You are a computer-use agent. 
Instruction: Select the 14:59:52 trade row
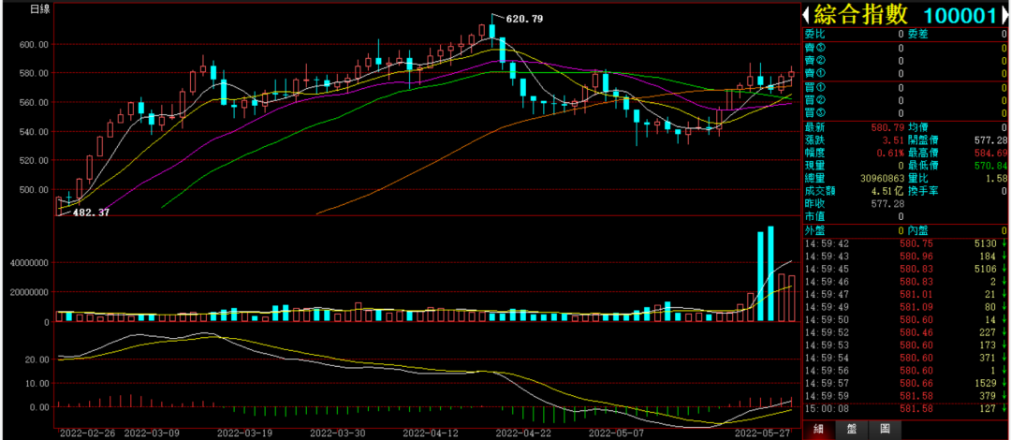904,332
